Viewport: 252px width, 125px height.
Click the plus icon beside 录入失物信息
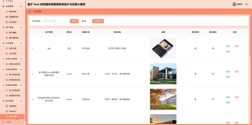(x=7, y=75)
